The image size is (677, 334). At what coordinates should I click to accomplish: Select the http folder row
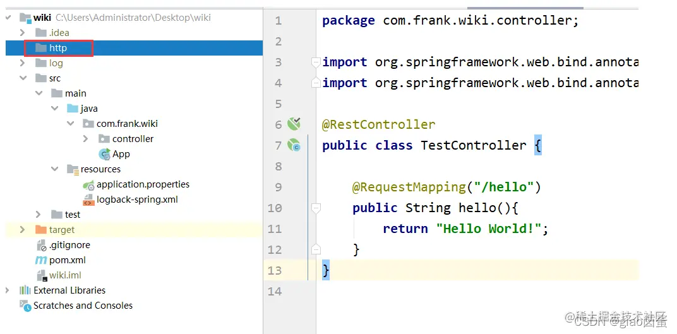coord(134,48)
